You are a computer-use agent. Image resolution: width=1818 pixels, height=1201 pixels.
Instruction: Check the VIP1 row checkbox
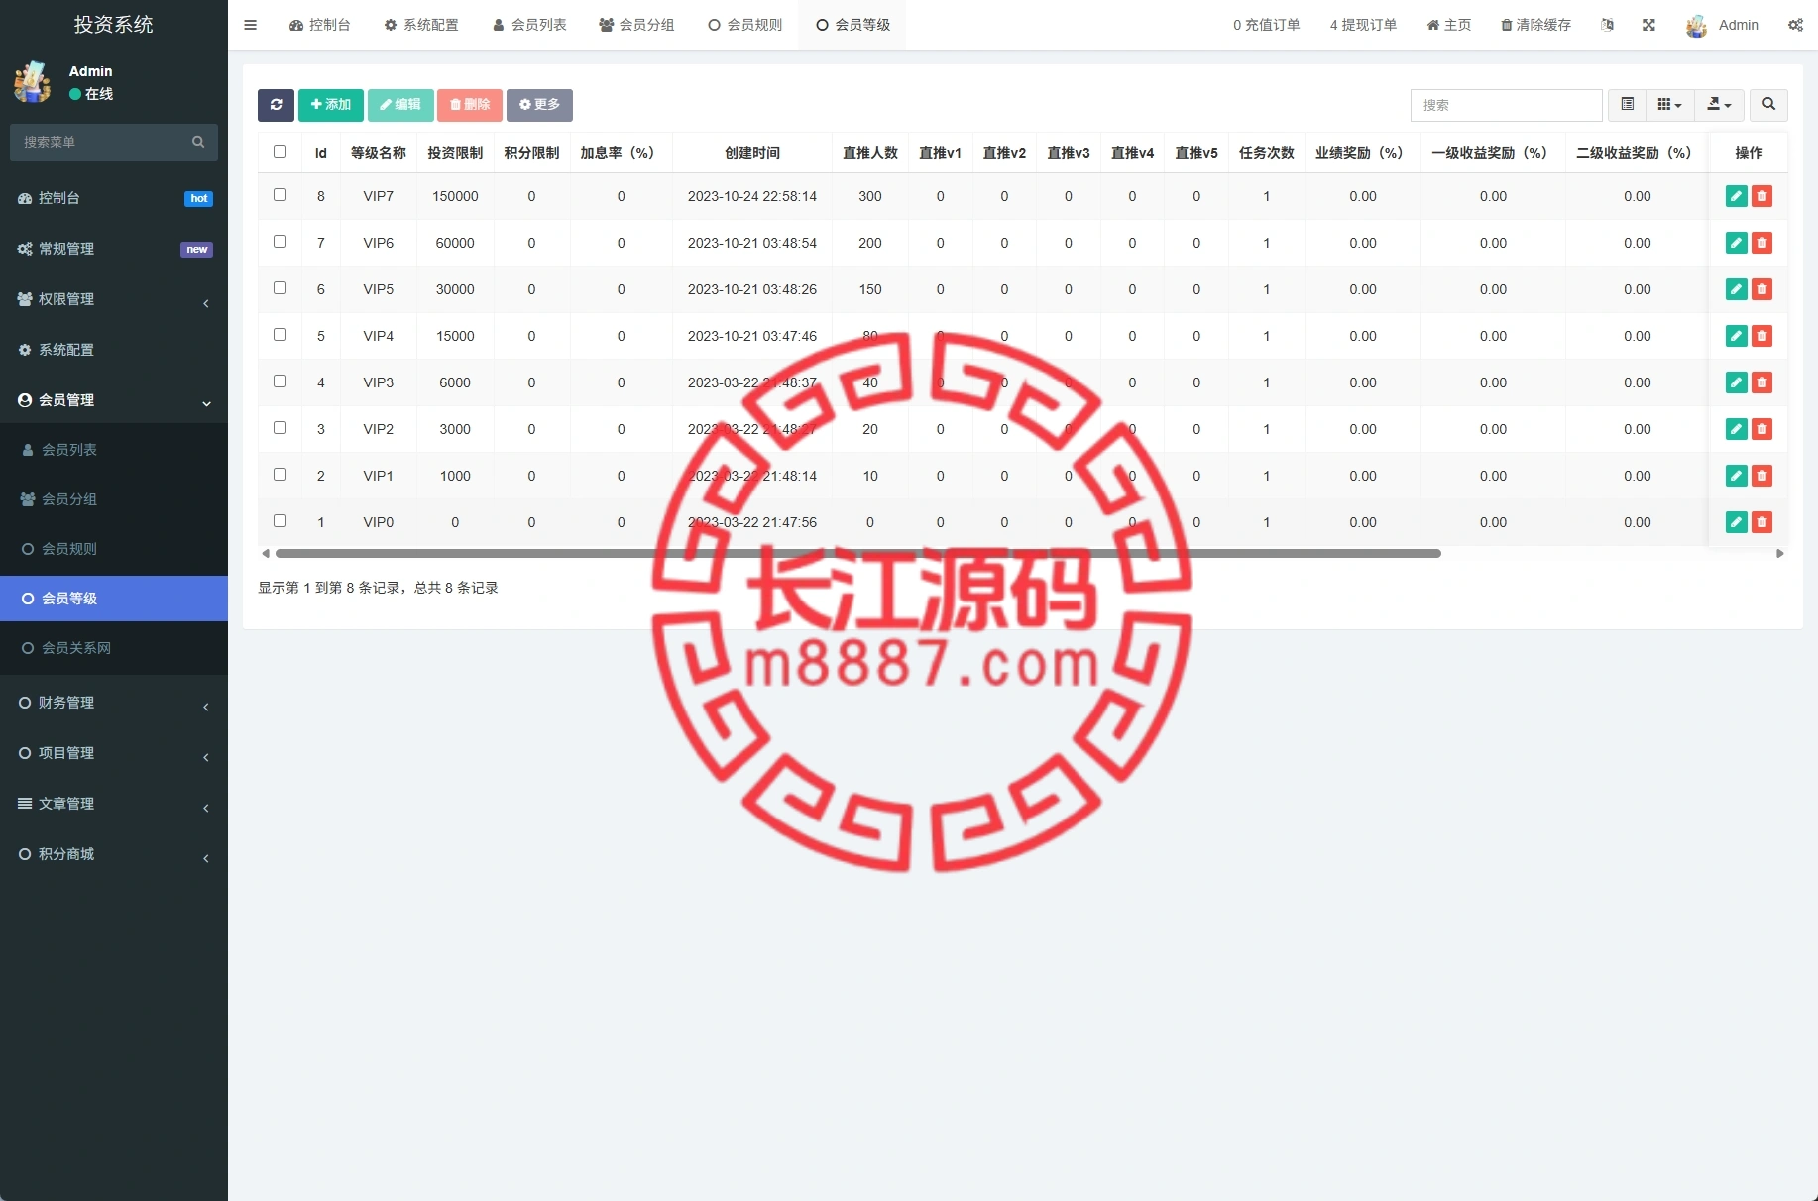280,475
